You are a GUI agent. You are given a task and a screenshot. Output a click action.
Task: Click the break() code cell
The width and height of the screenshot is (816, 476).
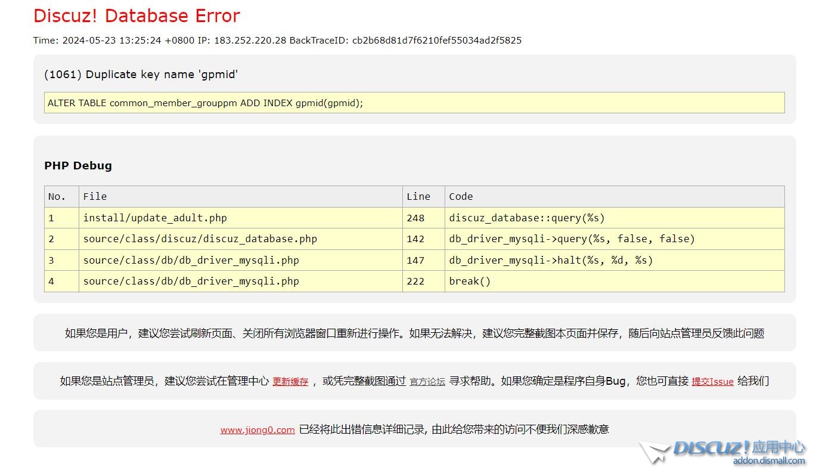point(470,281)
